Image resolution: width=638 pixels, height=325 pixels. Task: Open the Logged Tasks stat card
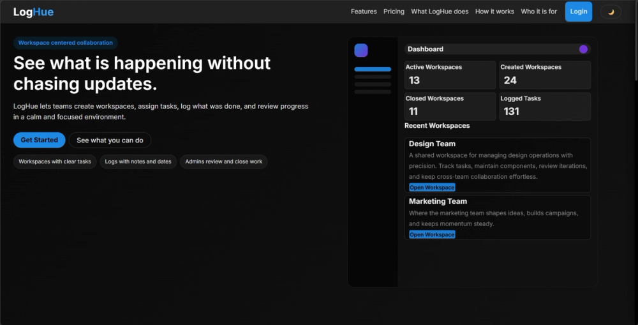[545, 106]
